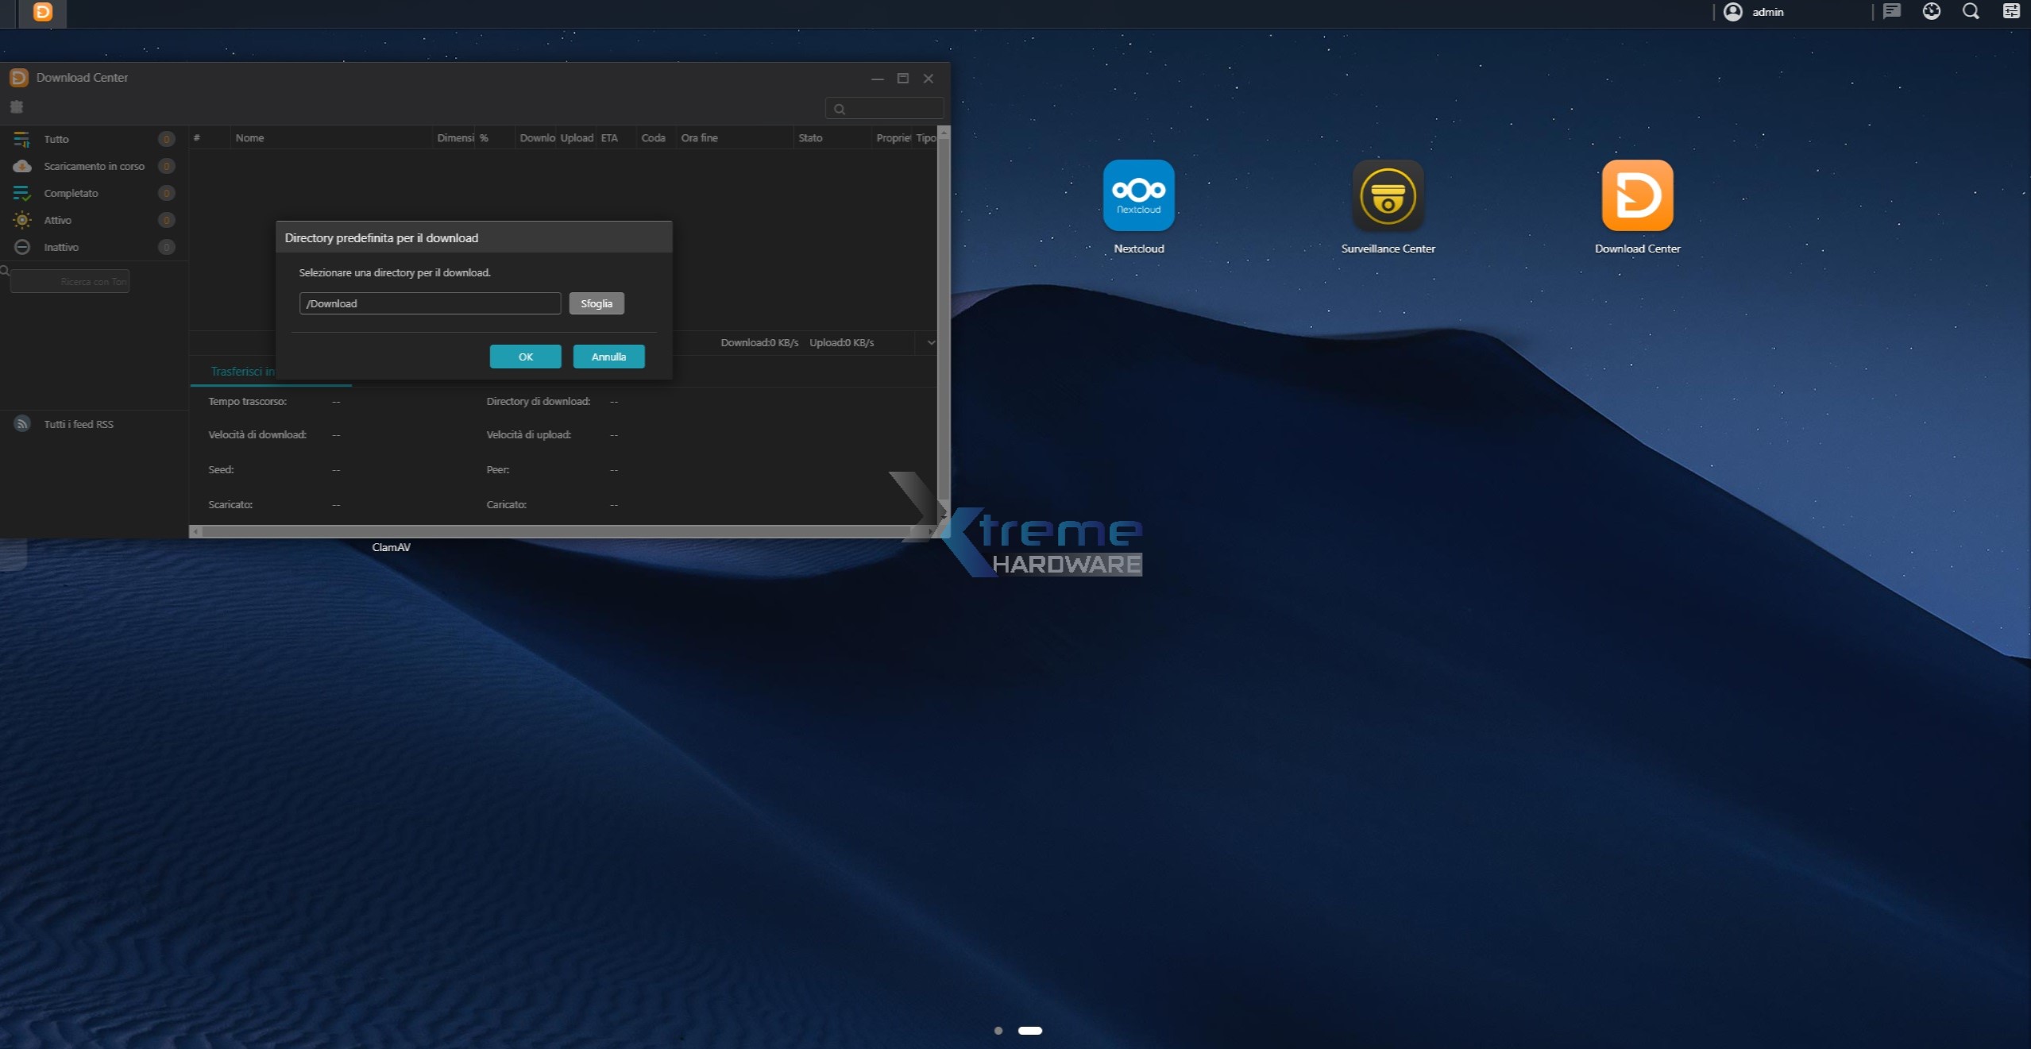
Task: Launch Surveillance Center from the desktop
Action: click(x=1387, y=195)
